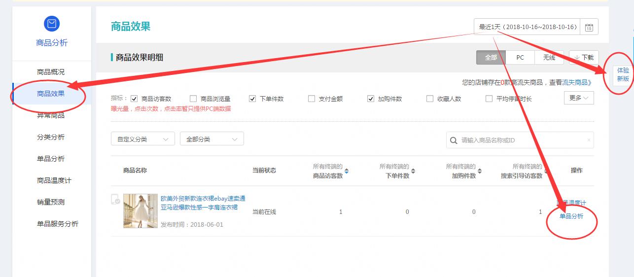634x277 pixels.
Task: Toggle 加购件数 indicator checkbox
Action: tap(371, 99)
